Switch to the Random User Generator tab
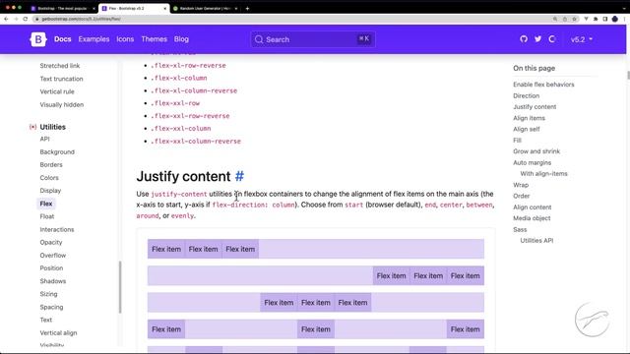The height and width of the screenshot is (354, 630). coord(206,8)
